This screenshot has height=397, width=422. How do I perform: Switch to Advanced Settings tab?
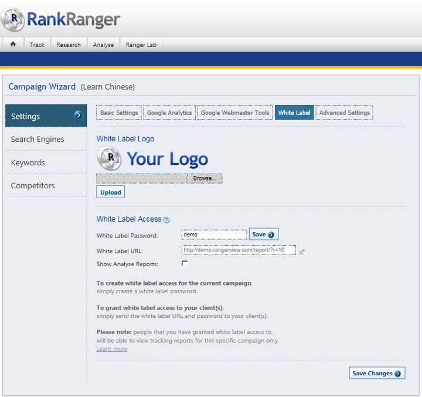344,113
